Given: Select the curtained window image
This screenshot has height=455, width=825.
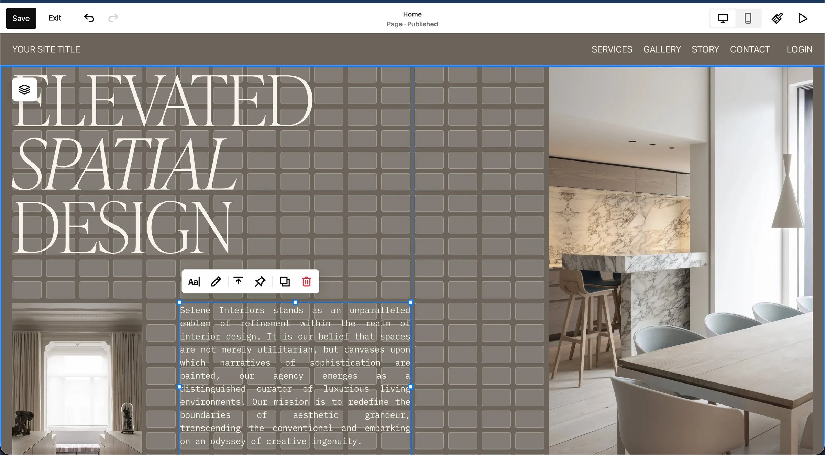Looking at the screenshot, I should point(77,379).
